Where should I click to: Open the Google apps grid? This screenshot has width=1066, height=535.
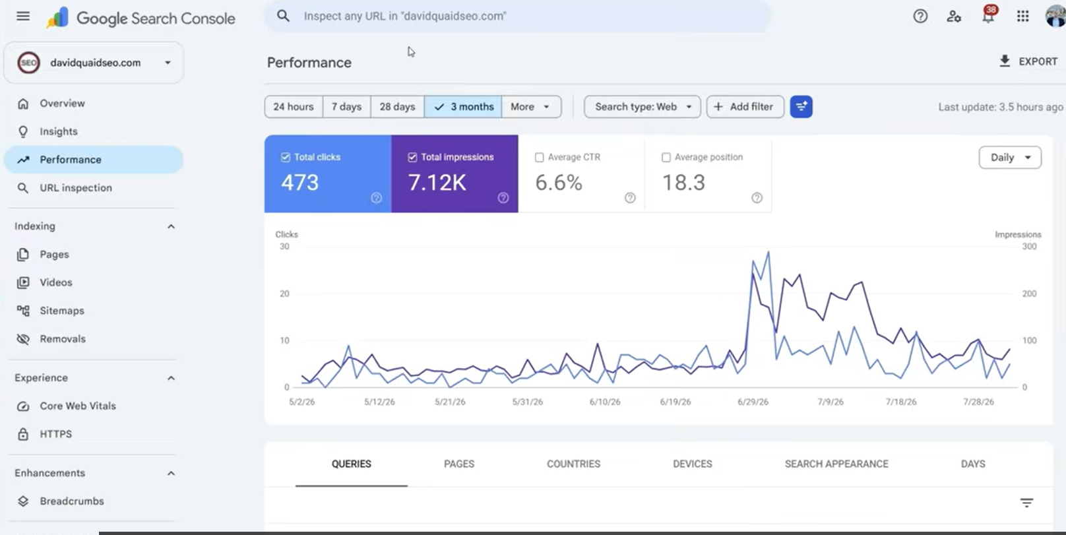point(1022,16)
